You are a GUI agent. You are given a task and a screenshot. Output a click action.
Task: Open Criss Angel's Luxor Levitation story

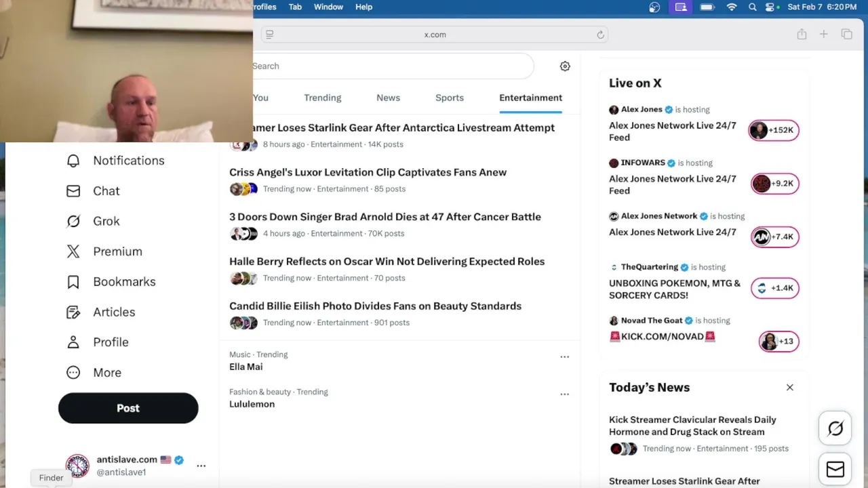368,172
